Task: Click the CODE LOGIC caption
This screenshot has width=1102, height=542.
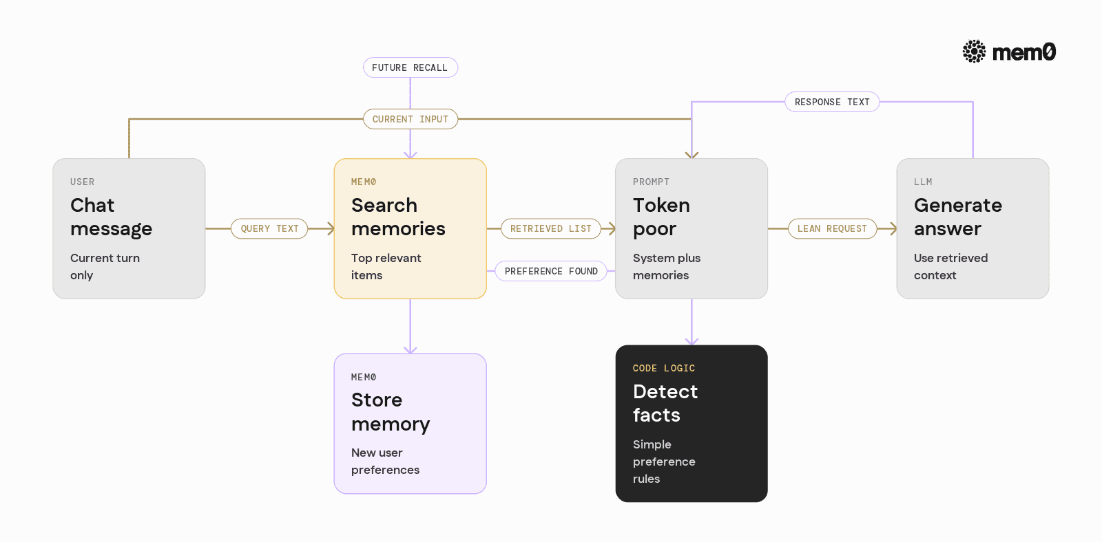Action: (664, 369)
